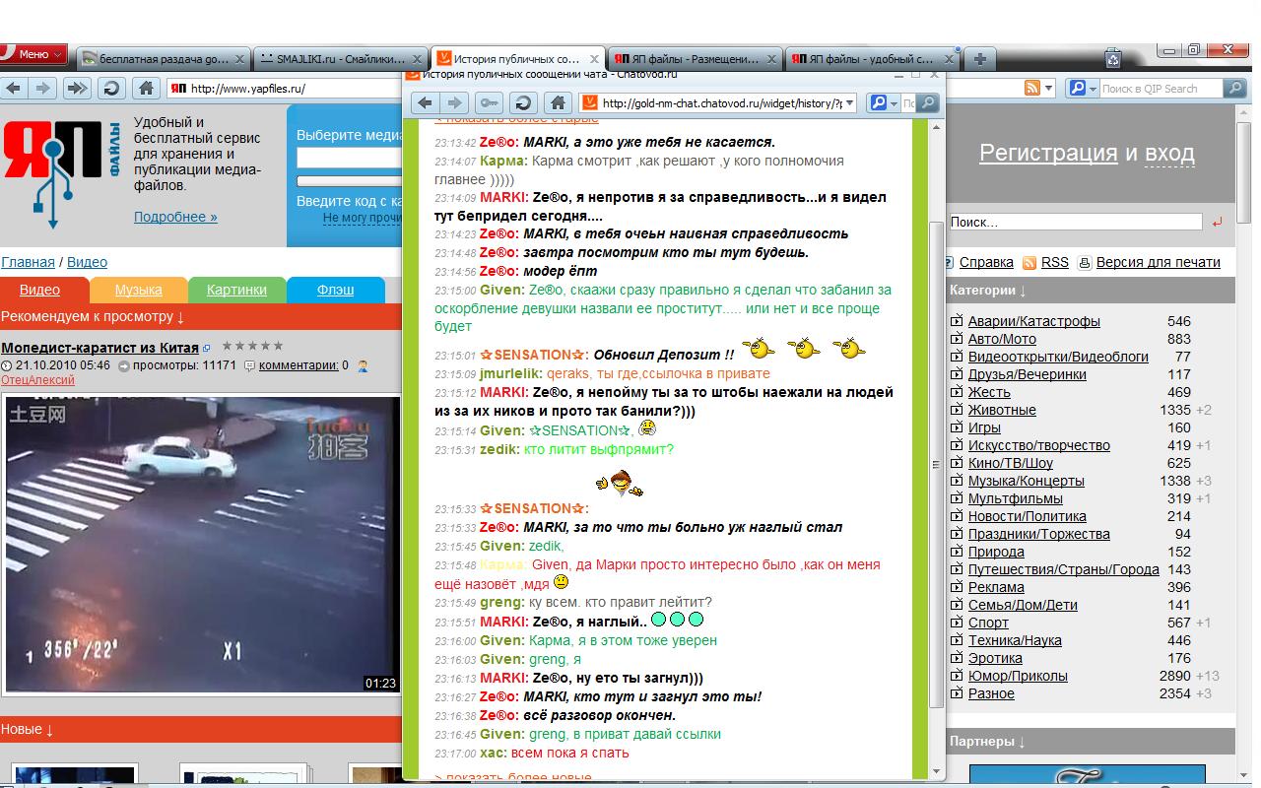Click the key (password wand) icon in popup
This screenshot has width=1261, height=788.
488,103
